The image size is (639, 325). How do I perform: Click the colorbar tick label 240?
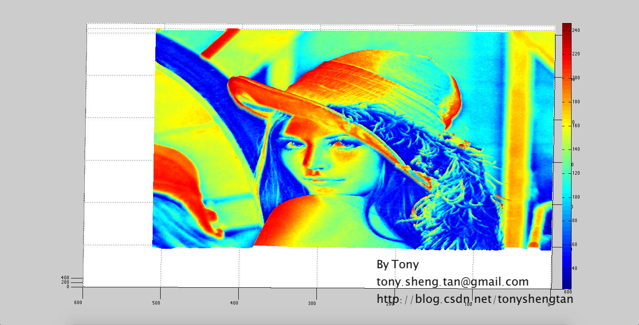pyautogui.click(x=576, y=30)
